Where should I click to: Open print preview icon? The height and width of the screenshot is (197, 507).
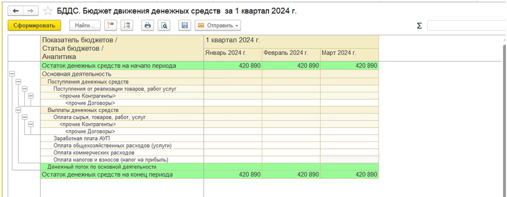tap(164, 25)
